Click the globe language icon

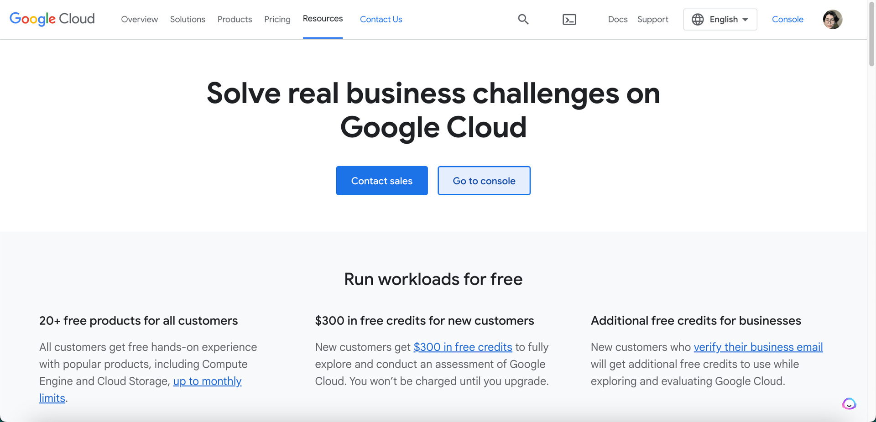(x=697, y=20)
